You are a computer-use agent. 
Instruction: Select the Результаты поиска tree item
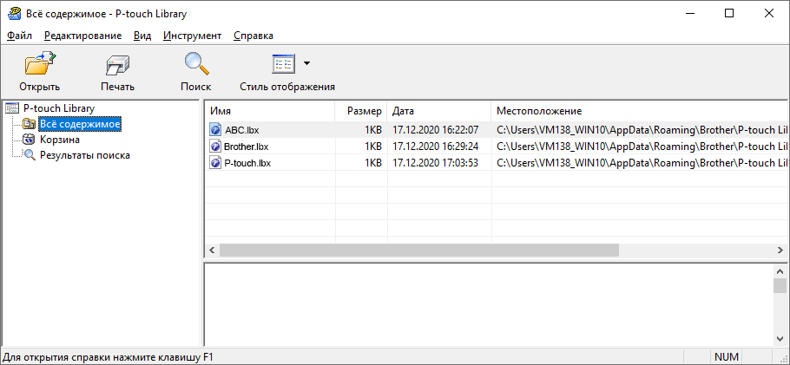tap(84, 155)
